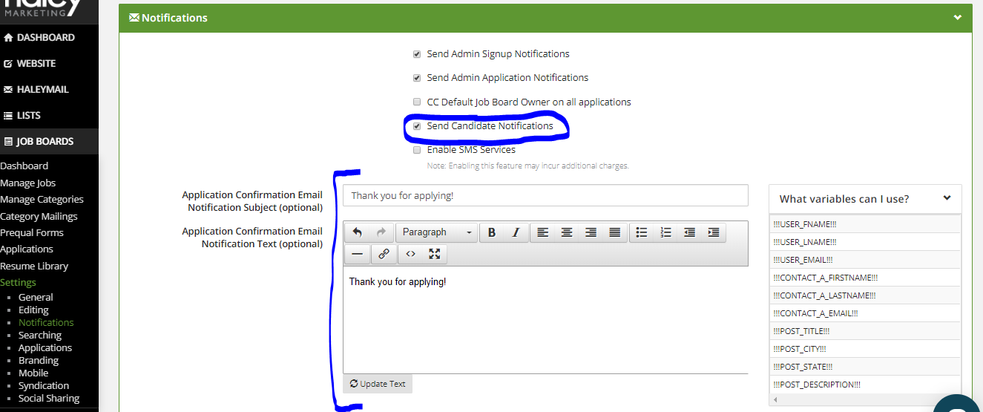
Task: Increase indent in the editor
Action: (x=713, y=232)
